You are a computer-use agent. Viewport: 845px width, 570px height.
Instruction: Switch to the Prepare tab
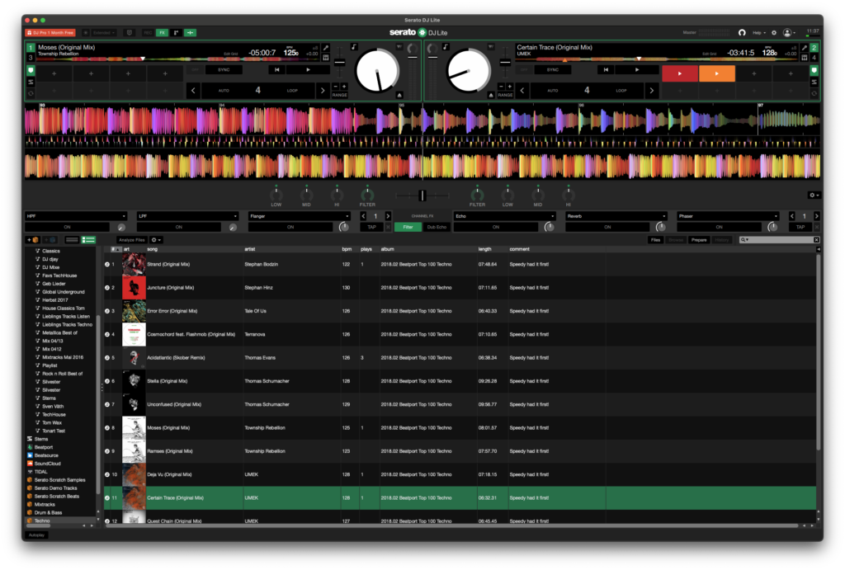pyautogui.click(x=698, y=239)
